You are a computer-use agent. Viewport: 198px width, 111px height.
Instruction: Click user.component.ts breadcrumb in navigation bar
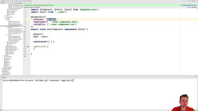click(28, 1)
